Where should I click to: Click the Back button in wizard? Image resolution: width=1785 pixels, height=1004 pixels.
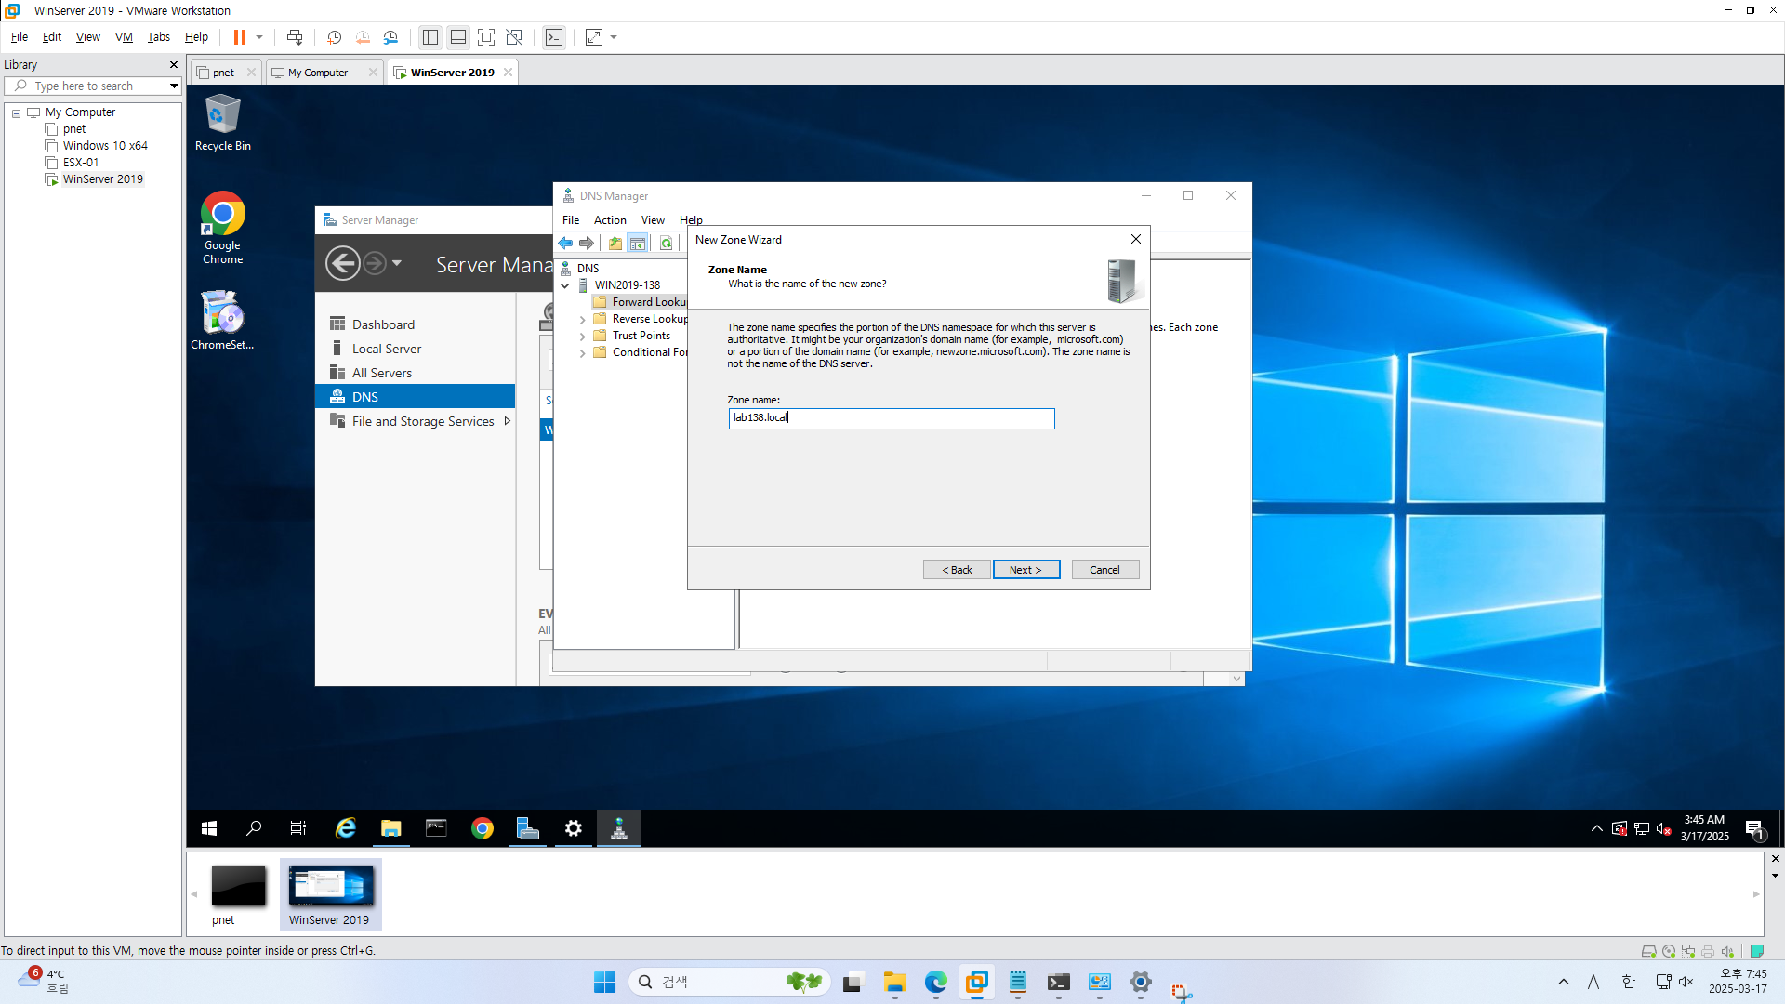[x=957, y=570]
